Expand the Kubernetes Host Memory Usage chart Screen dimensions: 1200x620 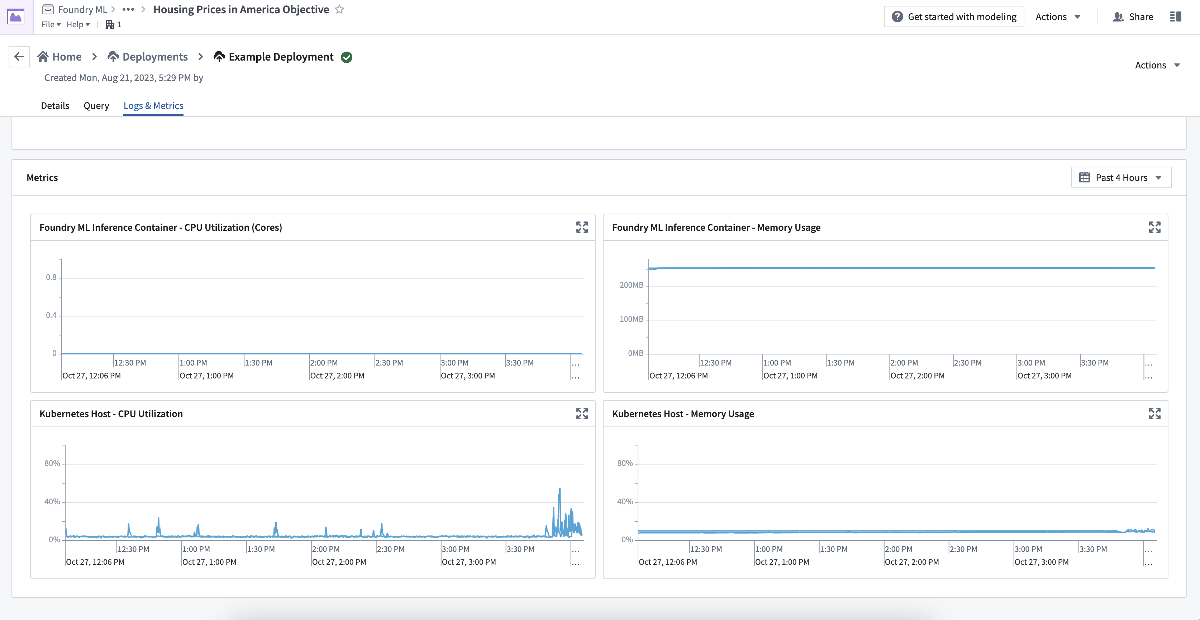(x=1155, y=414)
